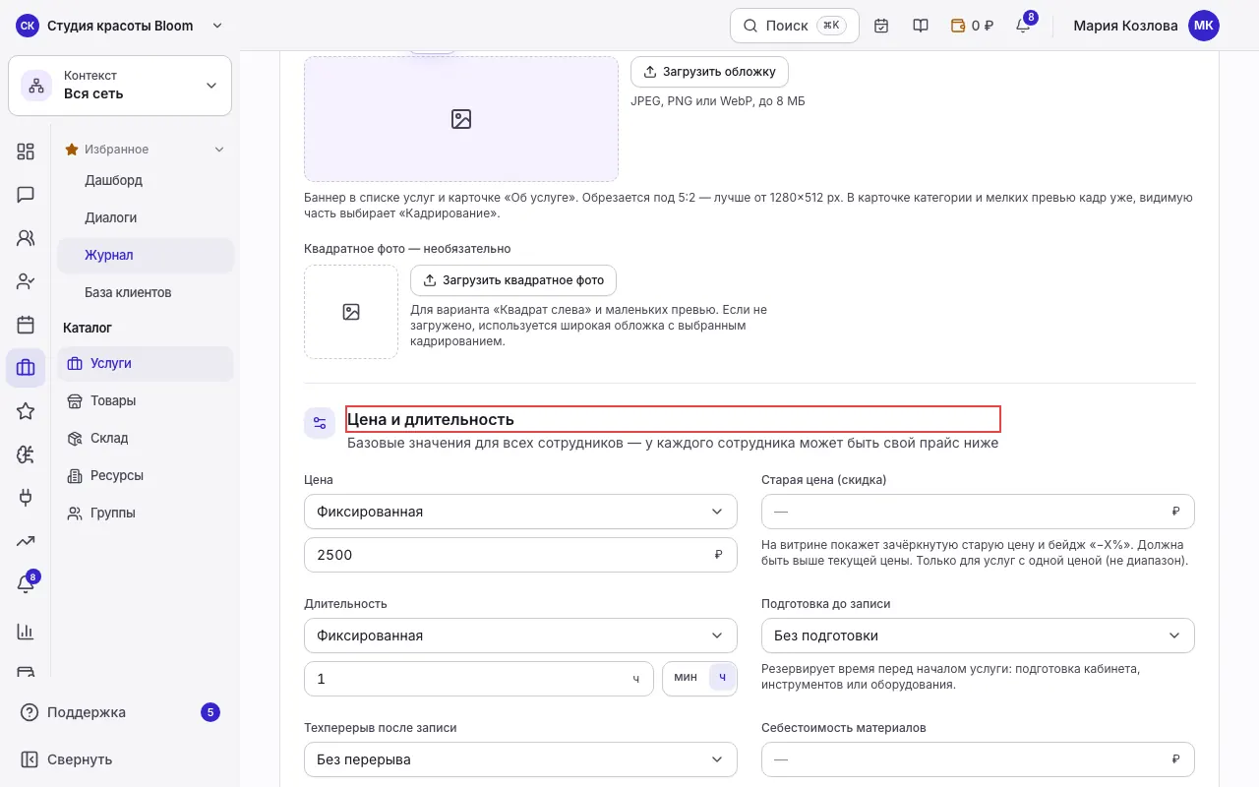Open the calendar icon in the left rail
This screenshot has height=787, width=1259.
26,325
